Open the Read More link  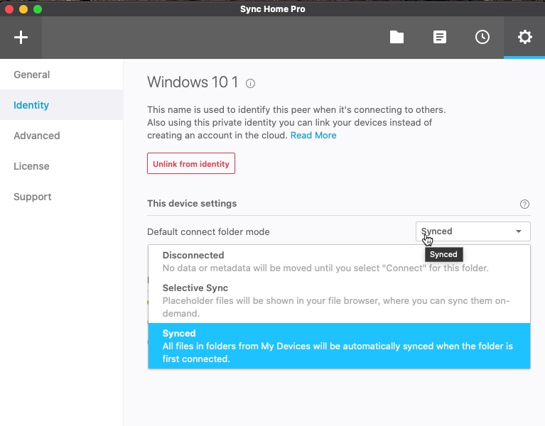click(313, 135)
